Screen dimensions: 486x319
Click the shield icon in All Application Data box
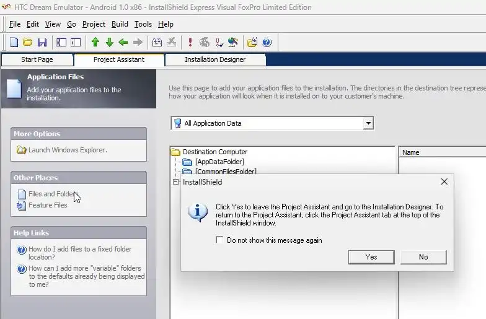(177, 123)
